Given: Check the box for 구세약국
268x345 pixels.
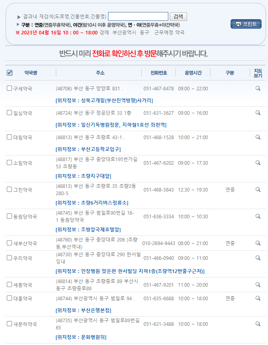Looking at the screenshot, I should pyautogui.click(x=9, y=88).
